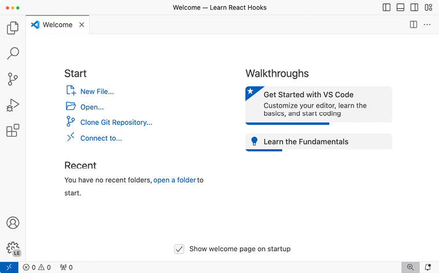Show errors and warnings count in status bar

pyautogui.click(x=36, y=267)
